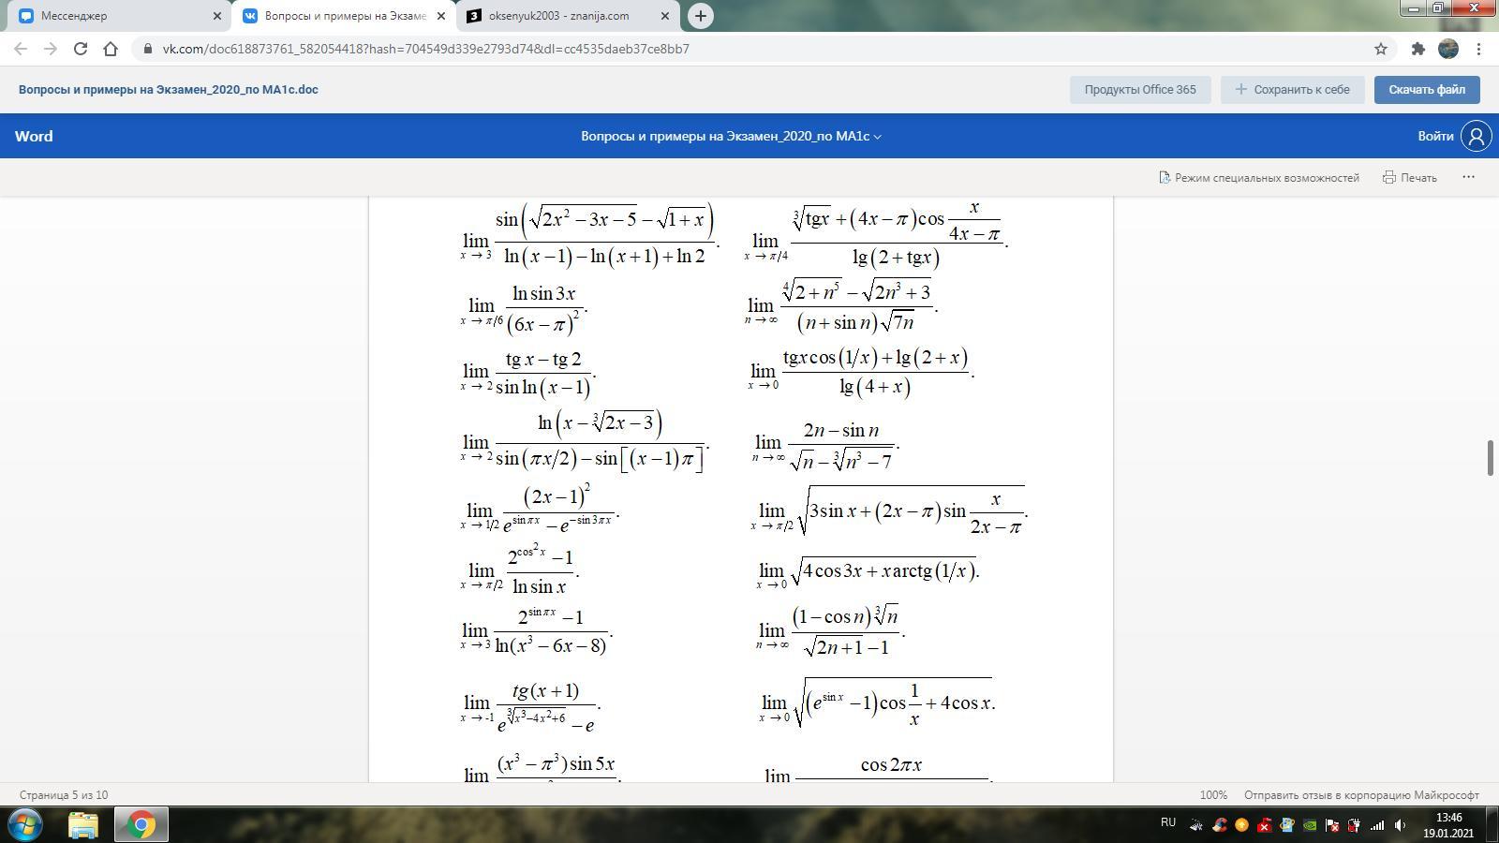
Task: Click the orange round arrow tray icon
Action: pos(1241,825)
